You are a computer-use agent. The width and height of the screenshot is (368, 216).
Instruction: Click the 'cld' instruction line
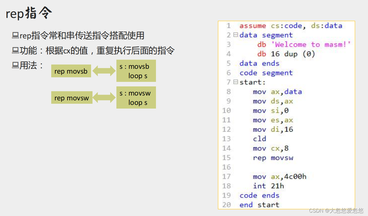coord(259,139)
